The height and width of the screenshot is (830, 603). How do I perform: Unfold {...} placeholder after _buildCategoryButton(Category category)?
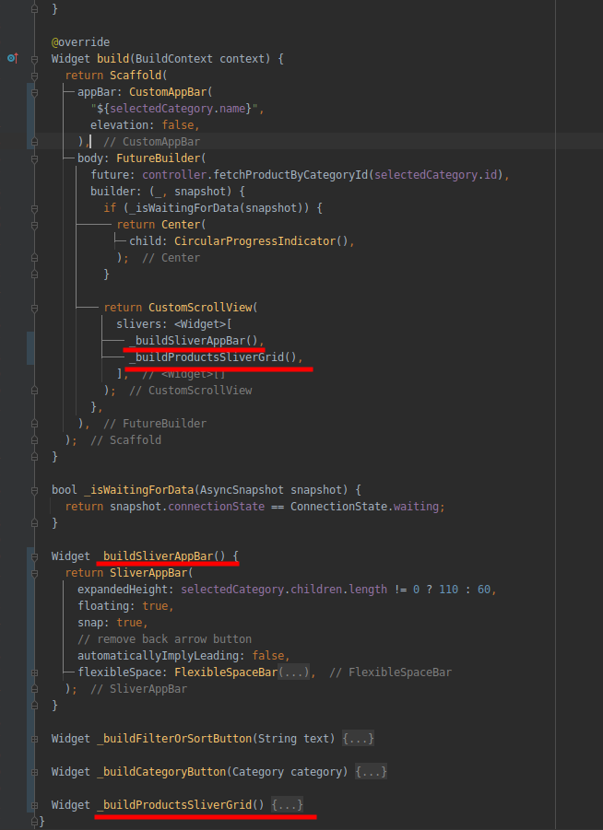[371, 772]
